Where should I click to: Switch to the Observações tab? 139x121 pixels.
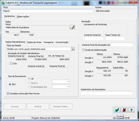(x=23, y=17)
